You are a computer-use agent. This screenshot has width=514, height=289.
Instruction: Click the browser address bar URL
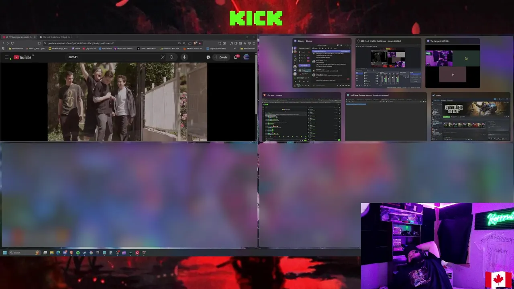(x=82, y=43)
